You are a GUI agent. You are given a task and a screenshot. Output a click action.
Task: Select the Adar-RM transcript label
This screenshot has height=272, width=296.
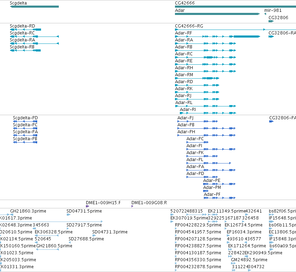pyautogui.click(x=184, y=75)
